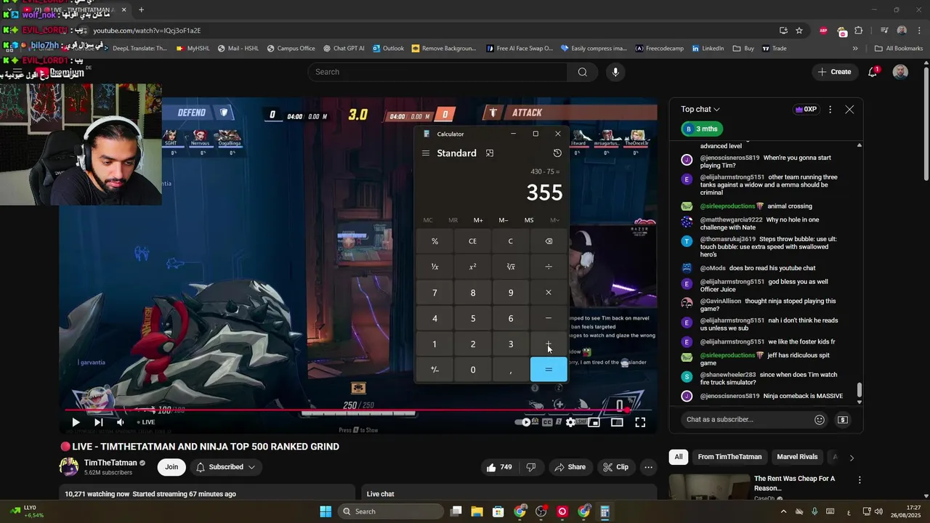
Task: Click the Join membership button
Action: 171,467
